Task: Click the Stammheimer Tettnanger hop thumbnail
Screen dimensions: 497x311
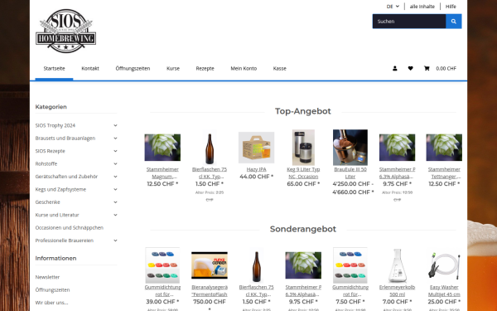Action: [444, 148]
